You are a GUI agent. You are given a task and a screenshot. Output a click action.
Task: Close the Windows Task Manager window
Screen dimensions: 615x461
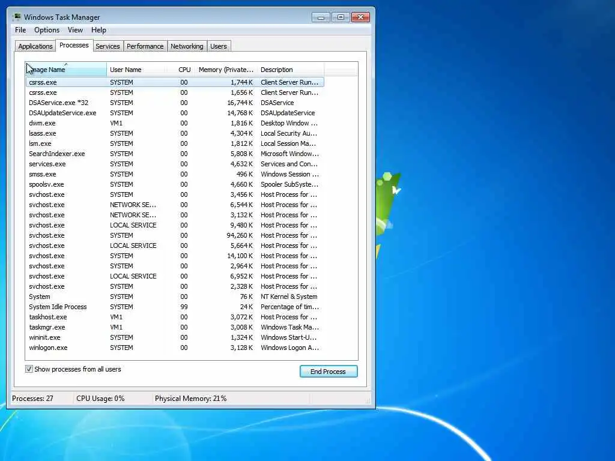[360, 17]
